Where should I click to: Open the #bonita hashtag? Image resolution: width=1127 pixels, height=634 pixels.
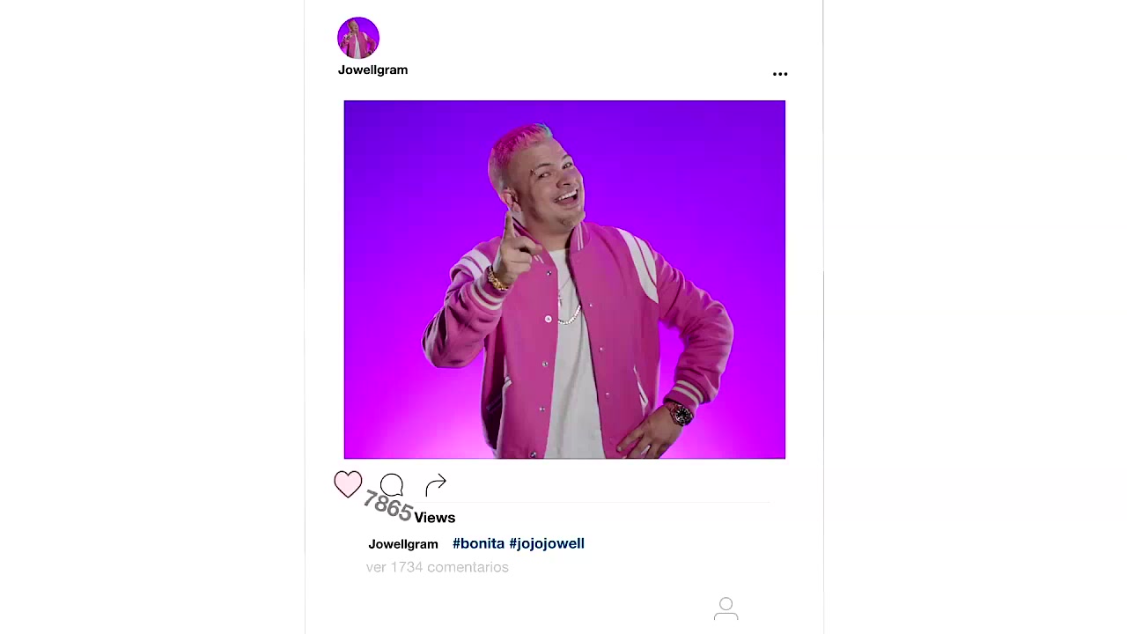pyautogui.click(x=478, y=543)
